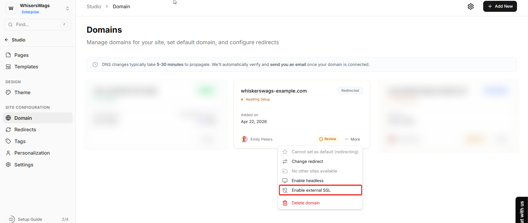Screen dimensions: 528x223
Task: Expand the WhisersWags workspace switcher
Action: tap(67, 9)
